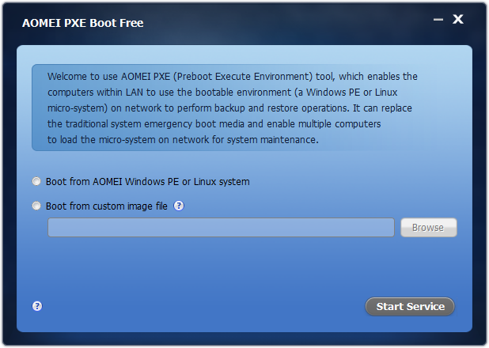Screen dimensions: 489x348
Task: Click the bottom-left help question mark icon
Action: click(37, 306)
